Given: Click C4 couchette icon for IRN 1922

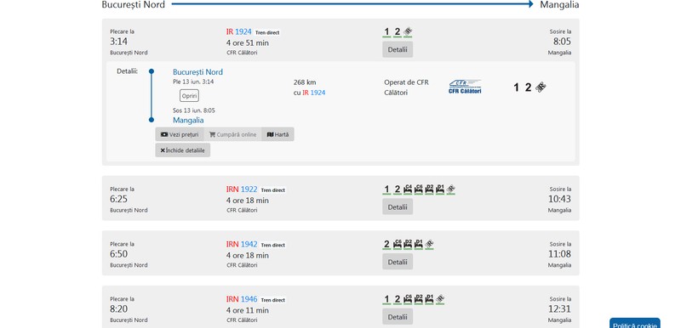Looking at the screenshot, I should point(408,189).
